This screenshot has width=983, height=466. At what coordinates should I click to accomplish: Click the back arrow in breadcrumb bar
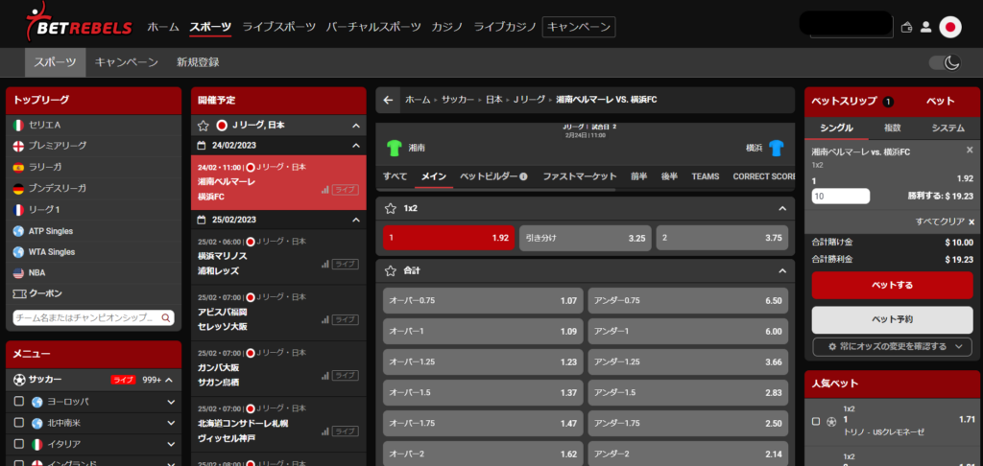(388, 101)
